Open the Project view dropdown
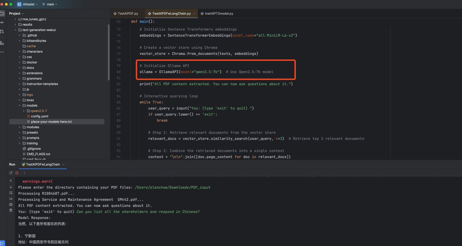 tap(17, 13)
